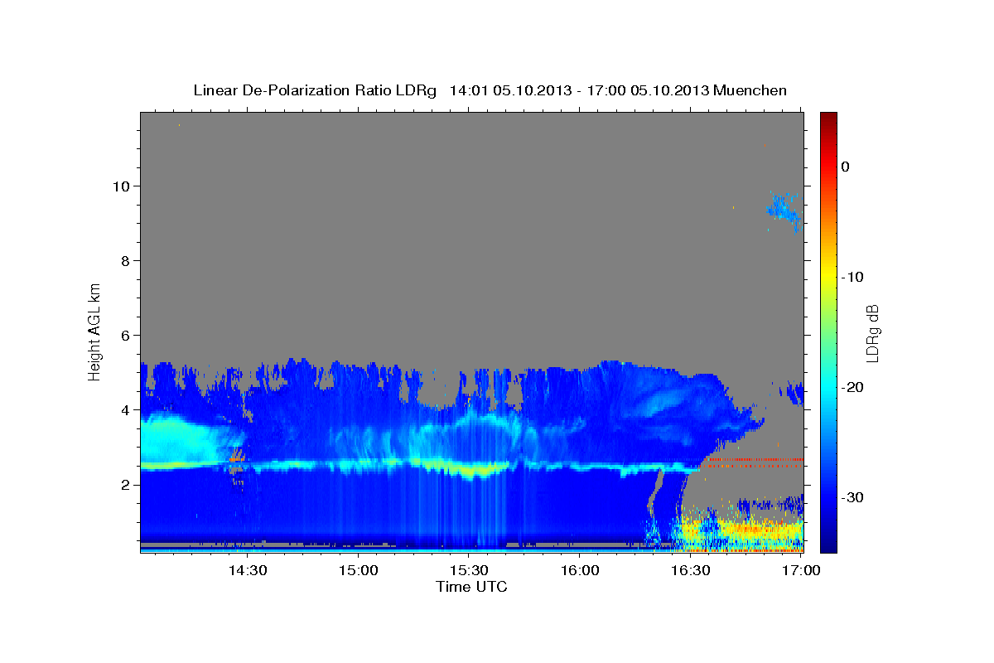This screenshot has width=994, height=663.
Task: Click the small cyan cloud patch near 9 km
Action: coord(784,210)
